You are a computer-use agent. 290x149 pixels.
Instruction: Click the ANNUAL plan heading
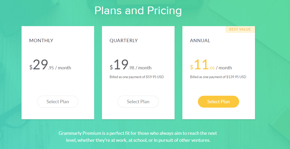pyautogui.click(x=200, y=41)
